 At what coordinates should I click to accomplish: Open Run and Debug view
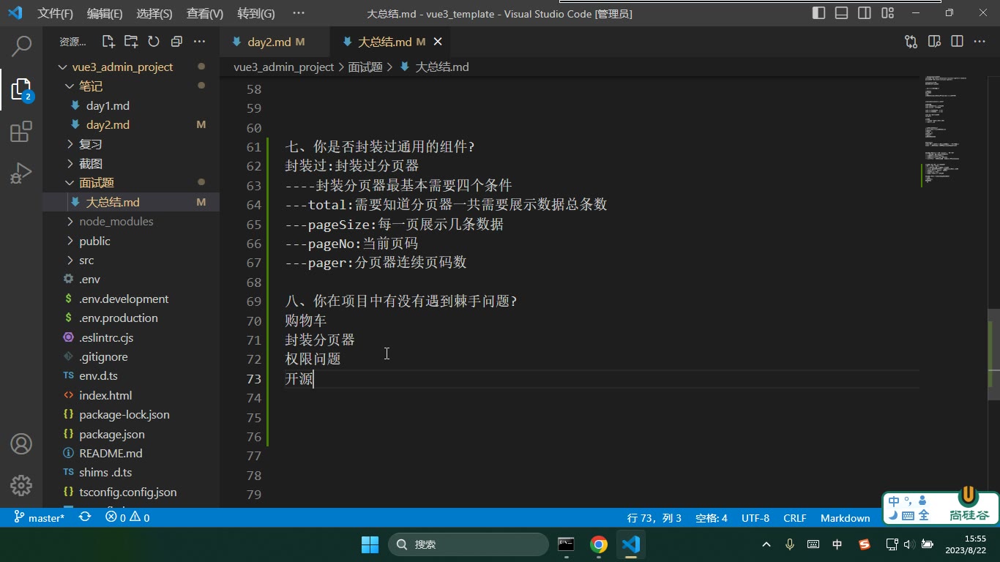click(21, 173)
